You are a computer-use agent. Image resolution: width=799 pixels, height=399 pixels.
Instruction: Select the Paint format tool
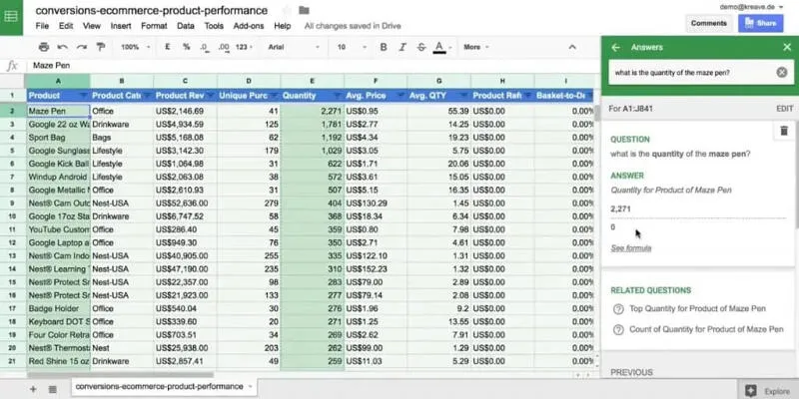(x=101, y=47)
